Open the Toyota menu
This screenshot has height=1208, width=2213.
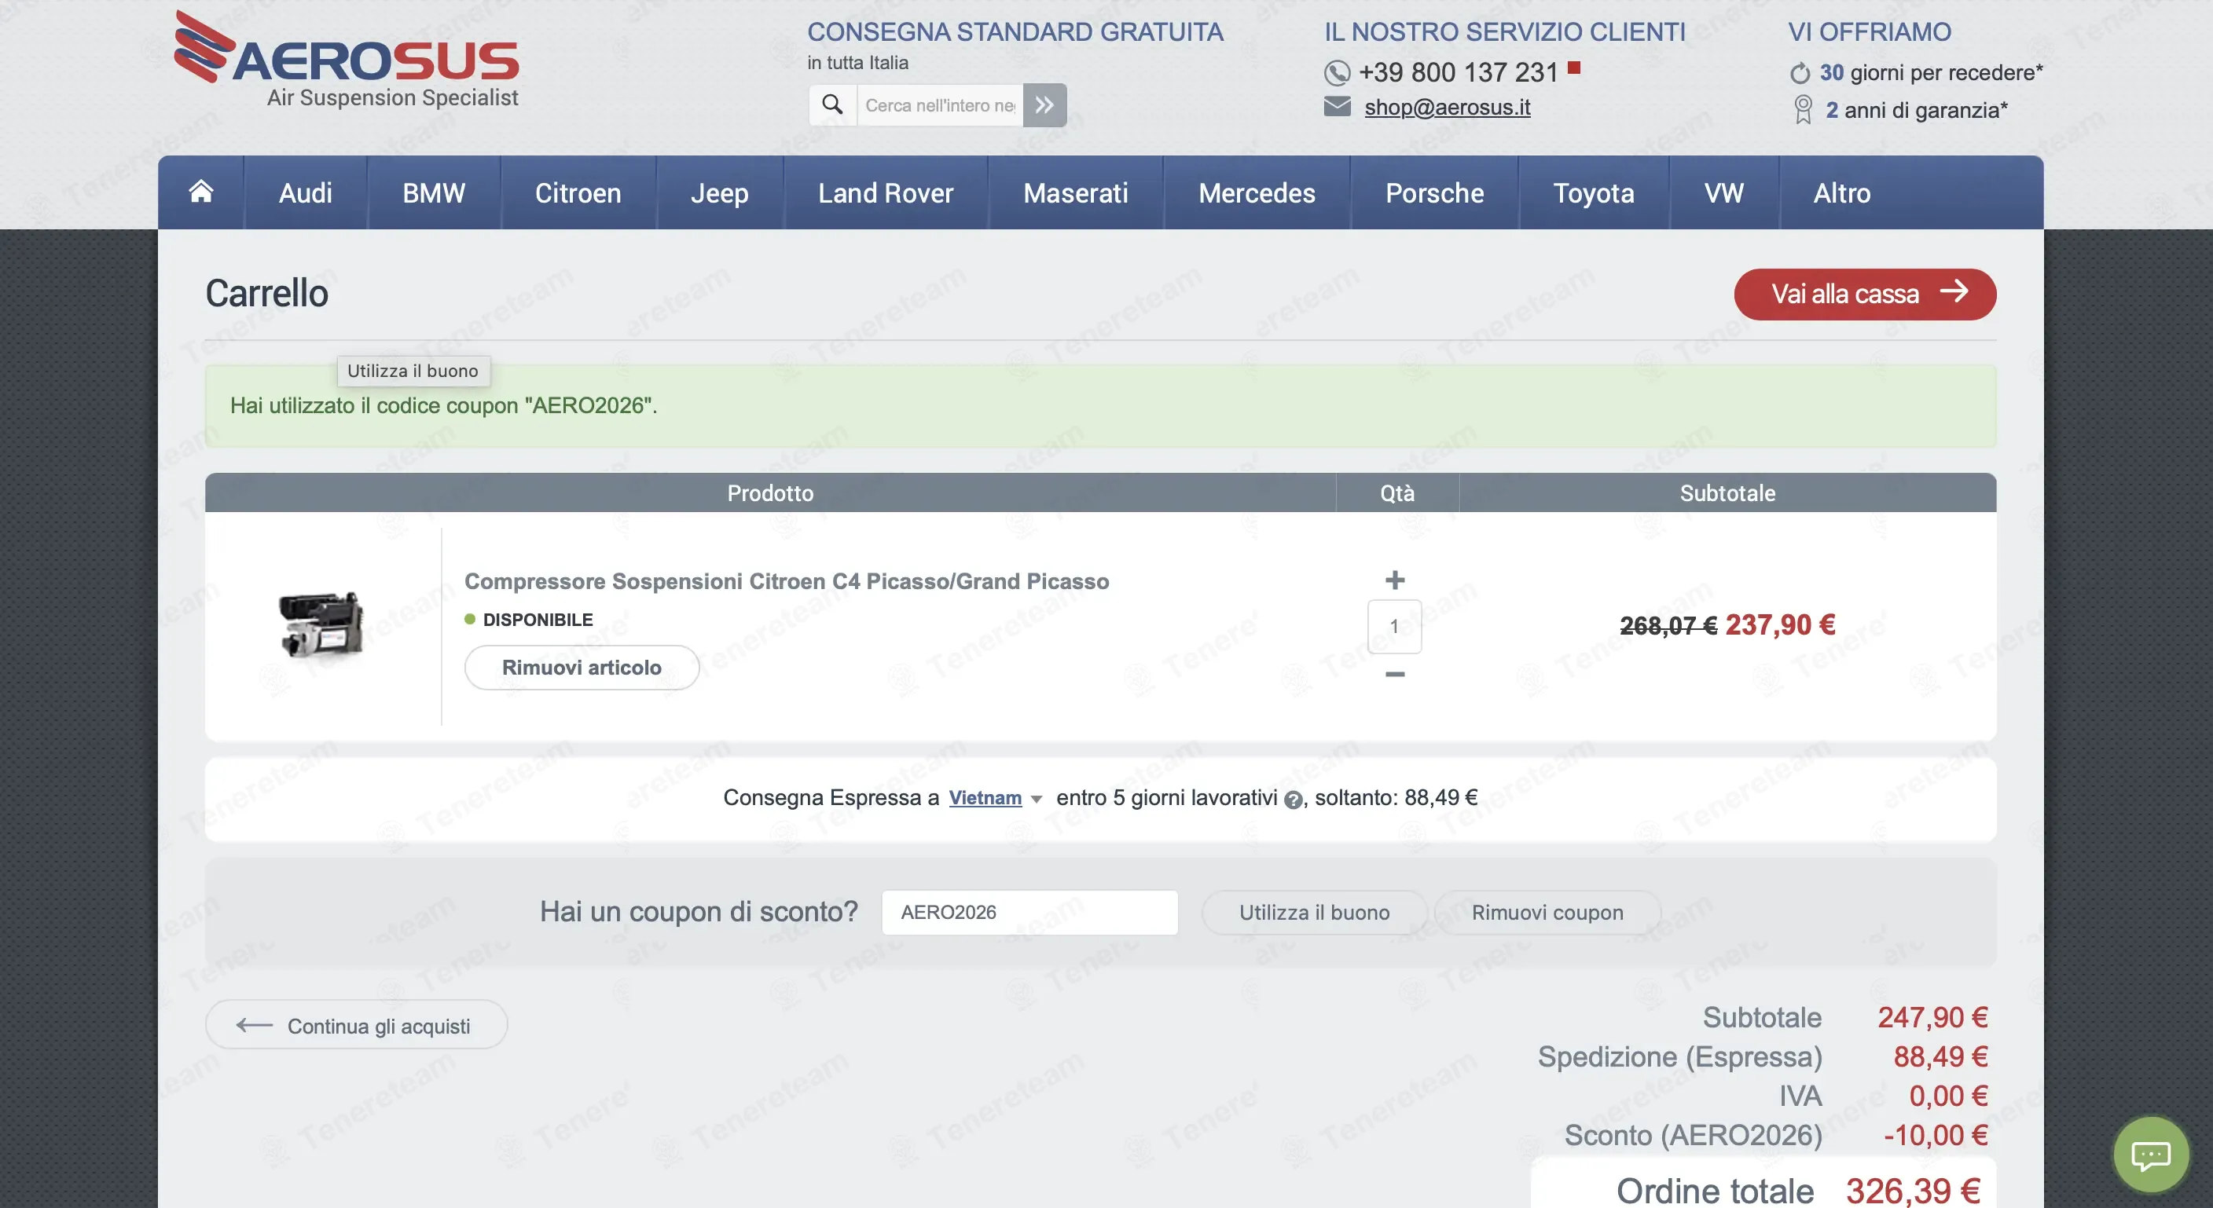[x=1594, y=193]
